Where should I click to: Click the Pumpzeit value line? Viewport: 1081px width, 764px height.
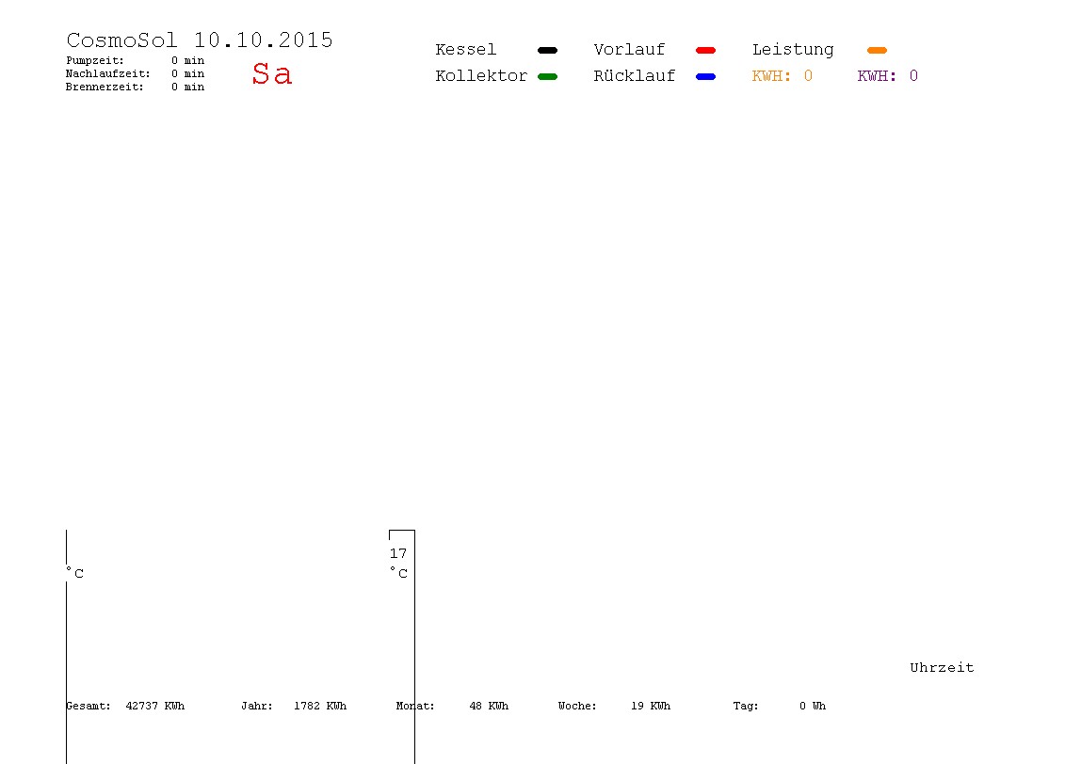point(136,60)
